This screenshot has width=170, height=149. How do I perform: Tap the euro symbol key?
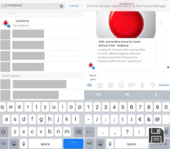point(140,120)
